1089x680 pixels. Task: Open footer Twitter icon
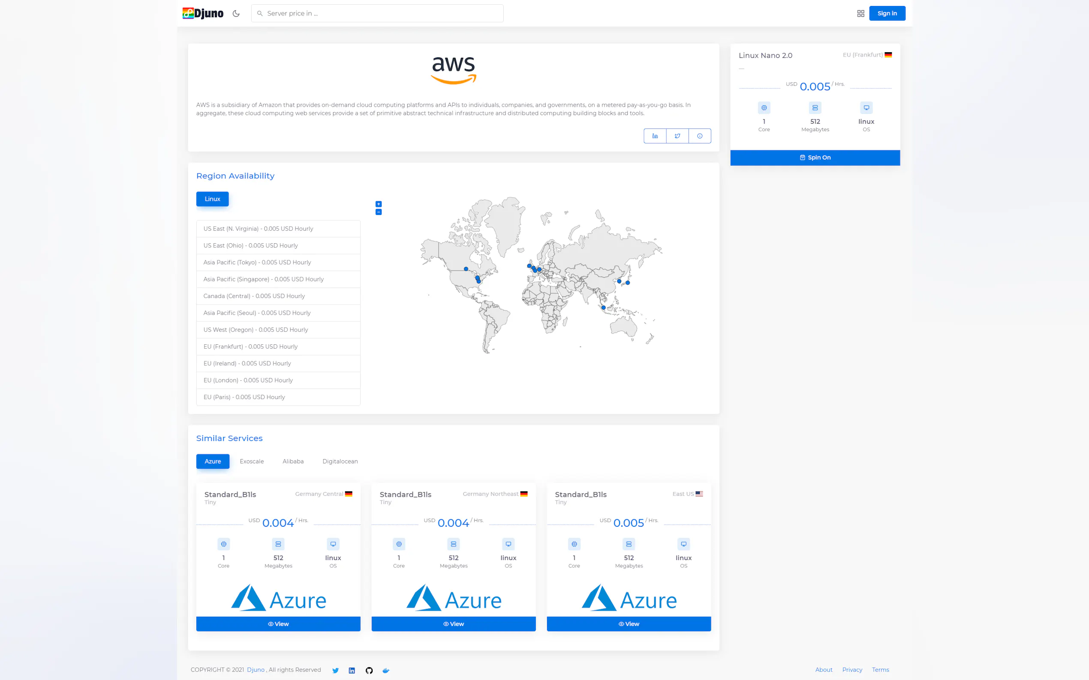335,670
